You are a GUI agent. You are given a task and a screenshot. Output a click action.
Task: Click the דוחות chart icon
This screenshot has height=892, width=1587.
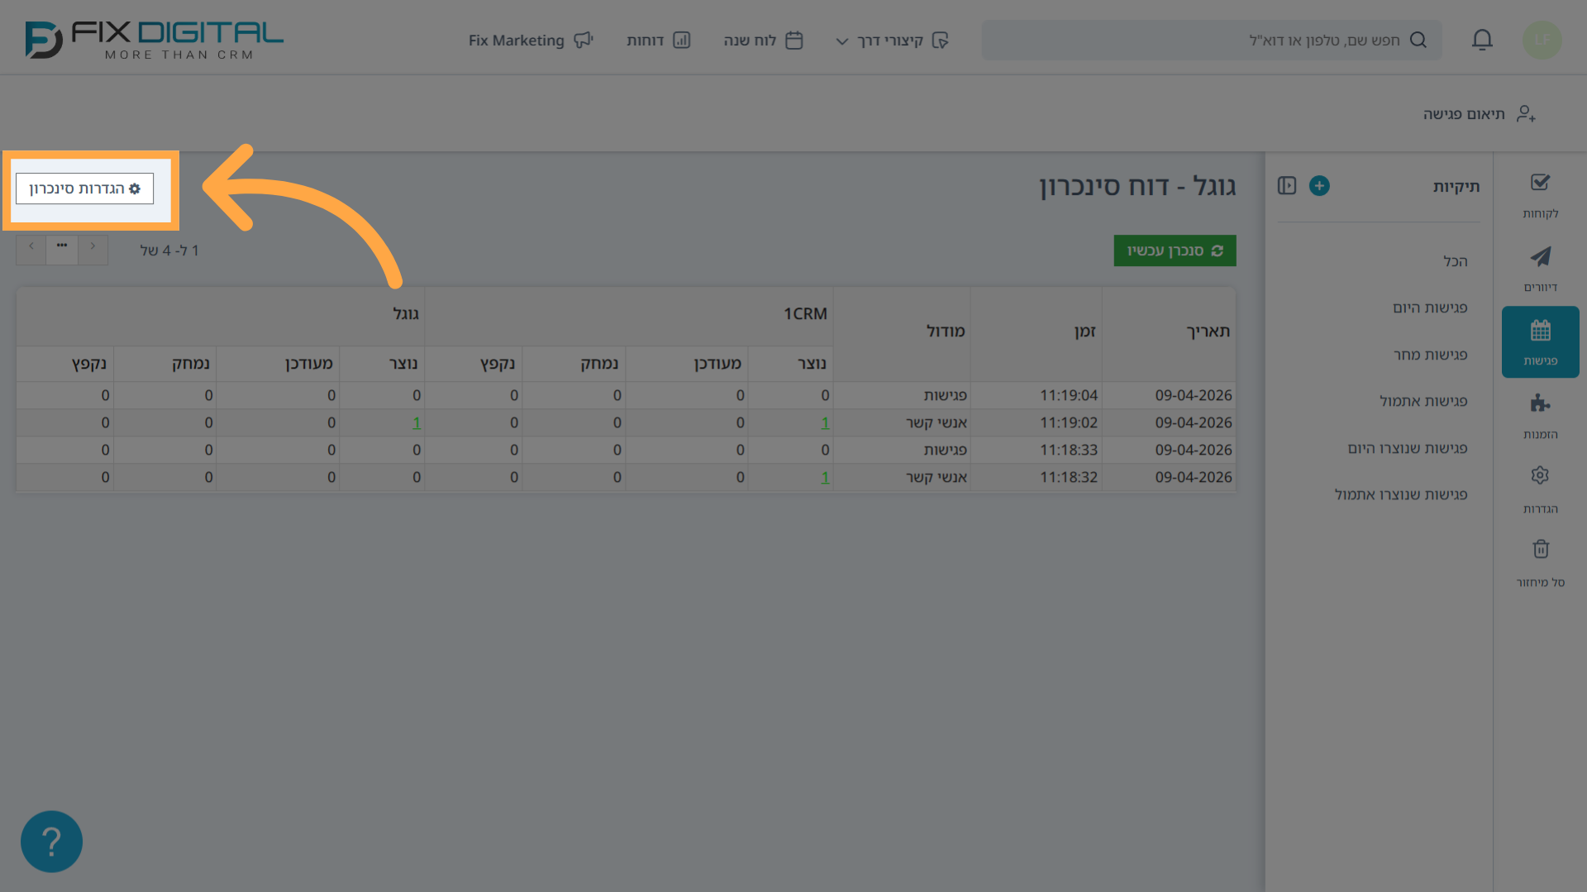[x=682, y=40]
